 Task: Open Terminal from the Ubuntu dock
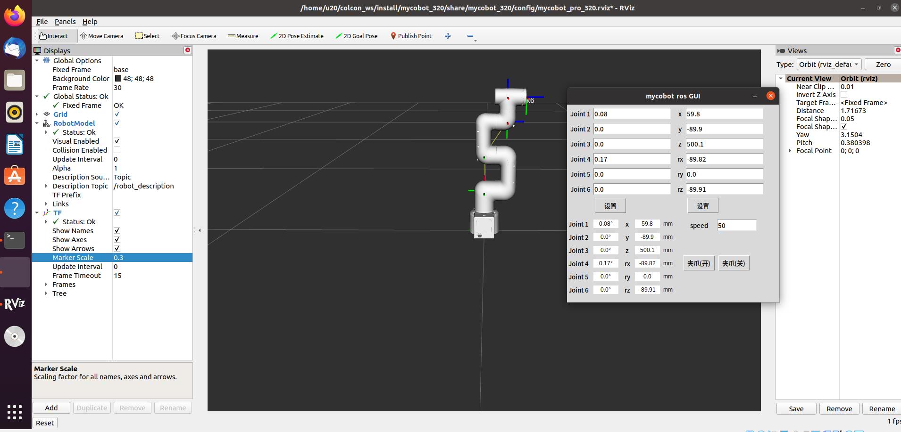pyautogui.click(x=15, y=240)
